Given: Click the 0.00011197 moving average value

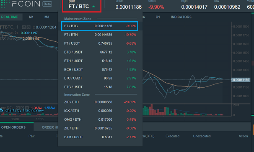Looking at the screenshot, I should pyautogui.click(x=29, y=33).
